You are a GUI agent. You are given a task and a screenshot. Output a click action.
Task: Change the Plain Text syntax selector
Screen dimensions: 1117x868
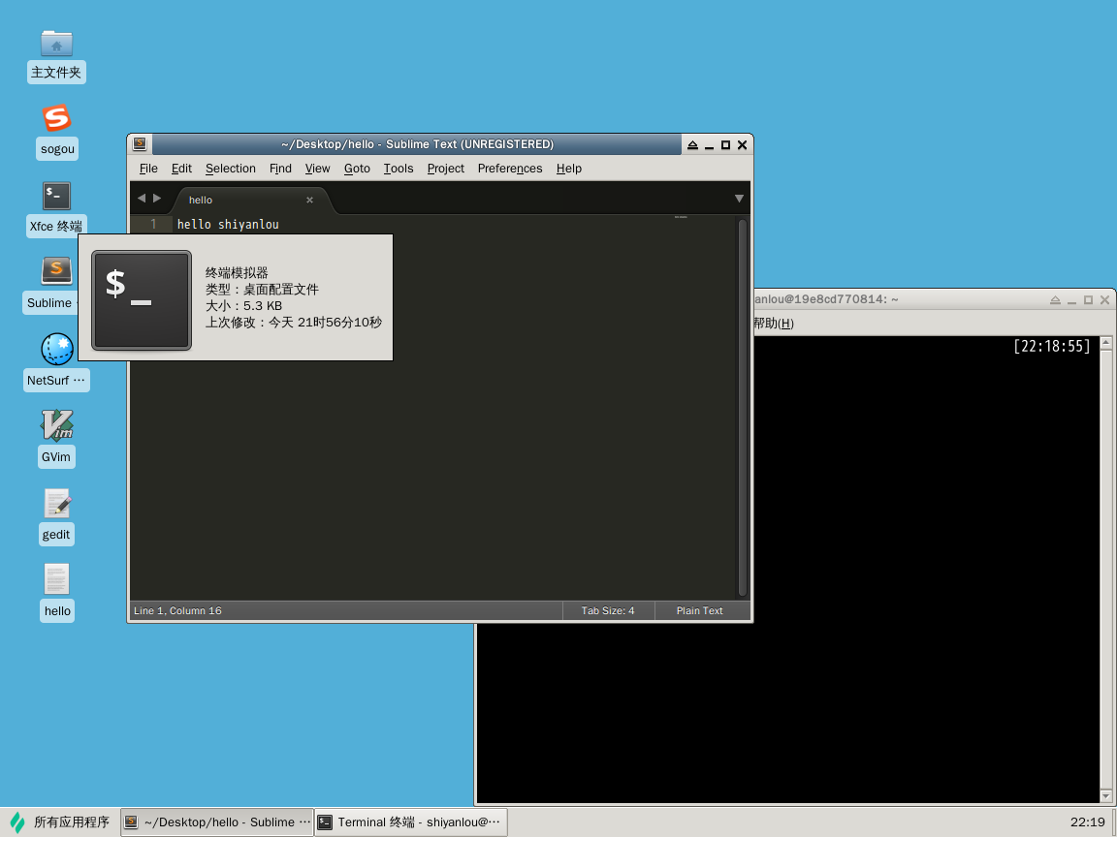coord(699,611)
